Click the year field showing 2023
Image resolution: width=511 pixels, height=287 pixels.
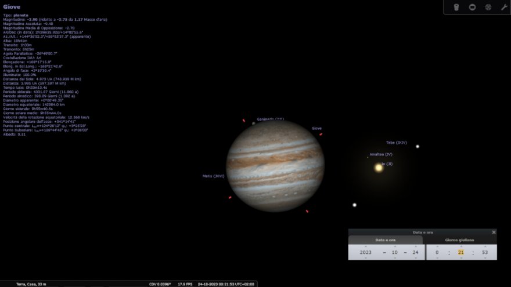tap(365, 252)
